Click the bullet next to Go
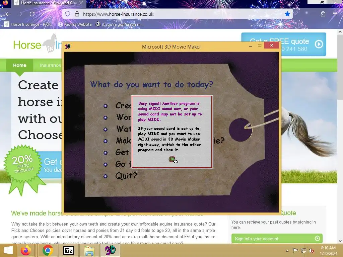The width and height of the screenshot is (343, 257). point(106,165)
